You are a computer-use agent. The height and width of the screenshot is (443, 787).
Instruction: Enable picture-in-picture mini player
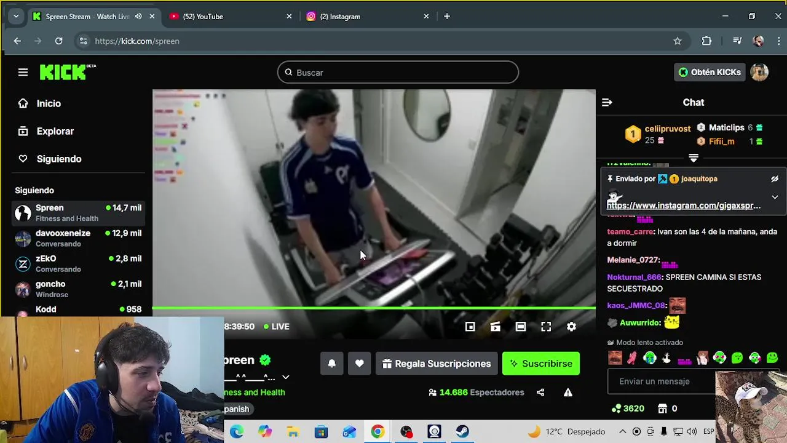point(470,327)
